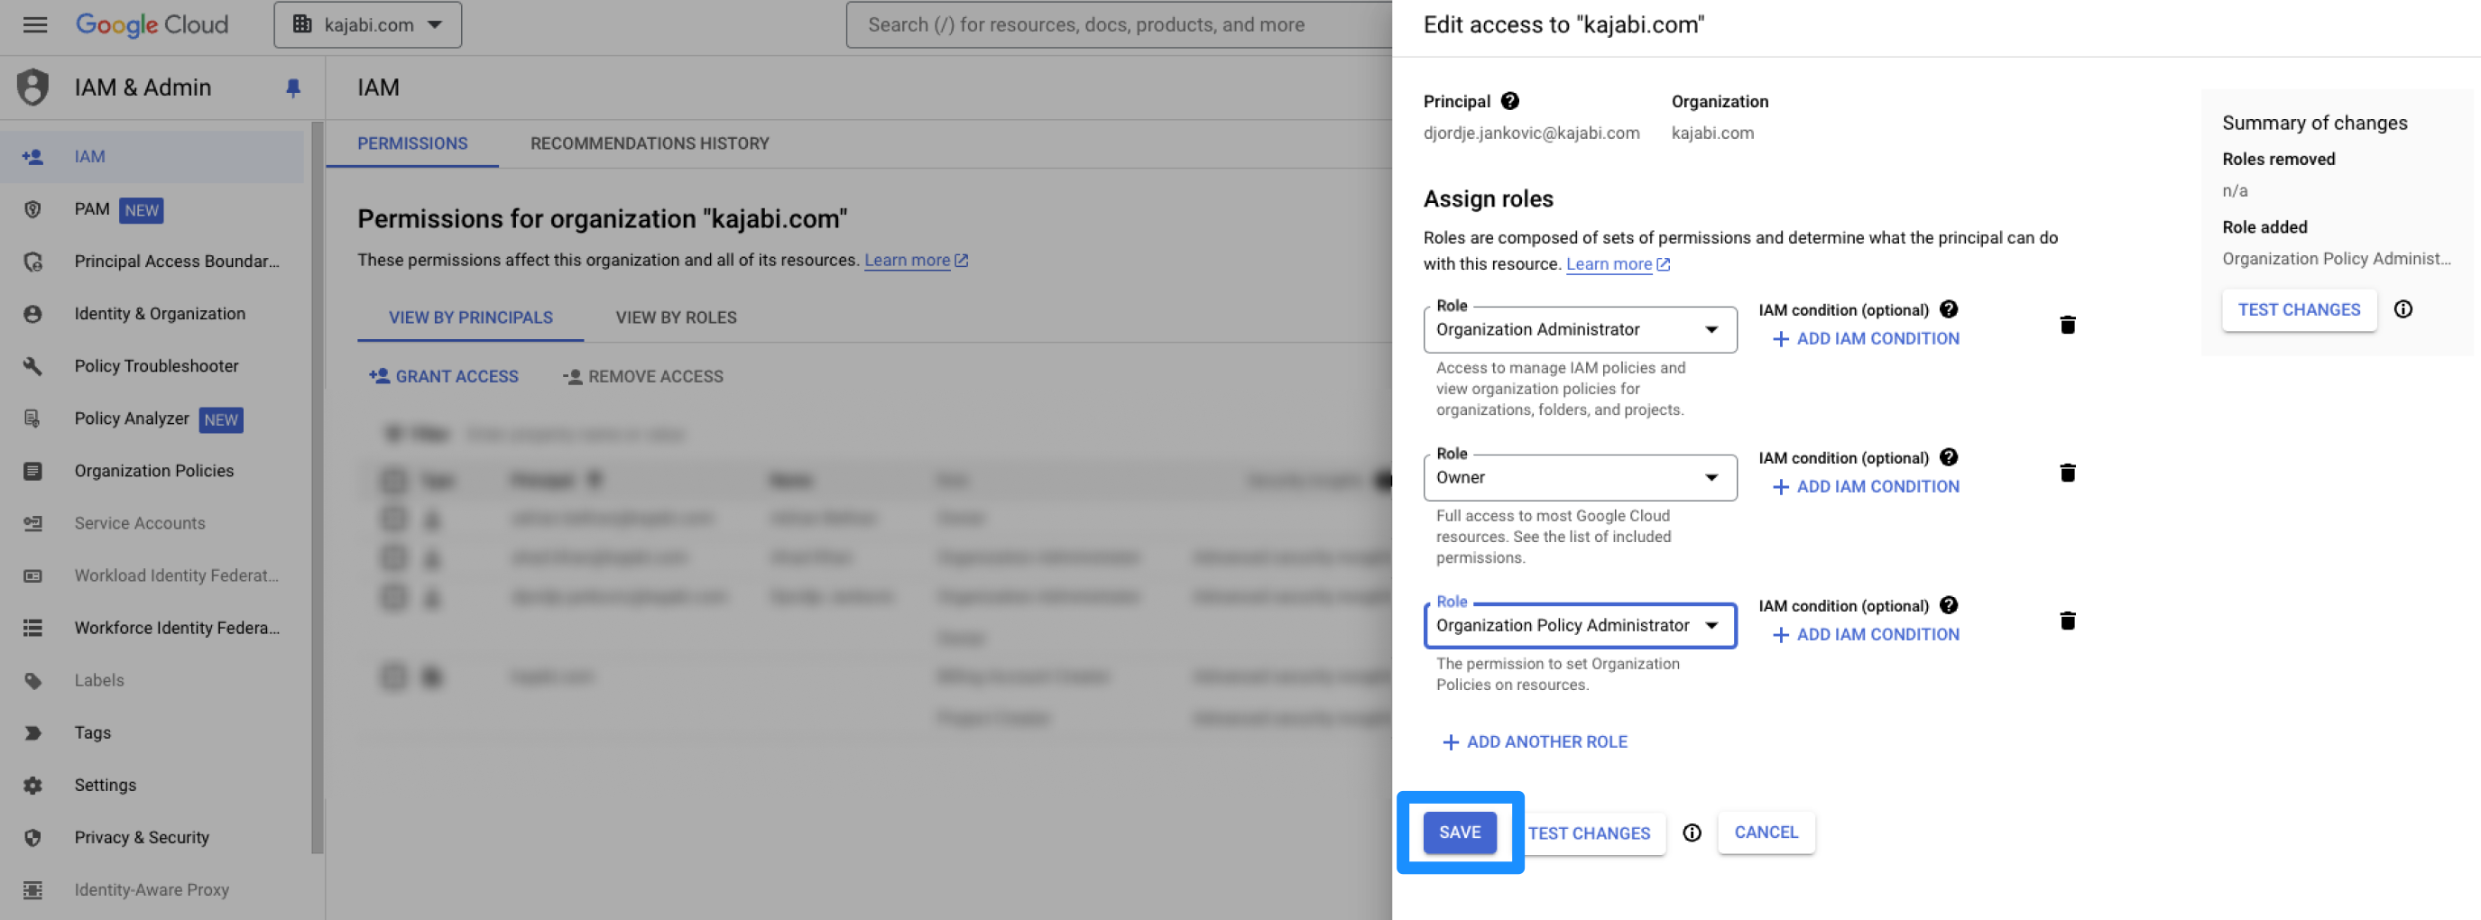Open PAM in the sidebar

(152, 209)
